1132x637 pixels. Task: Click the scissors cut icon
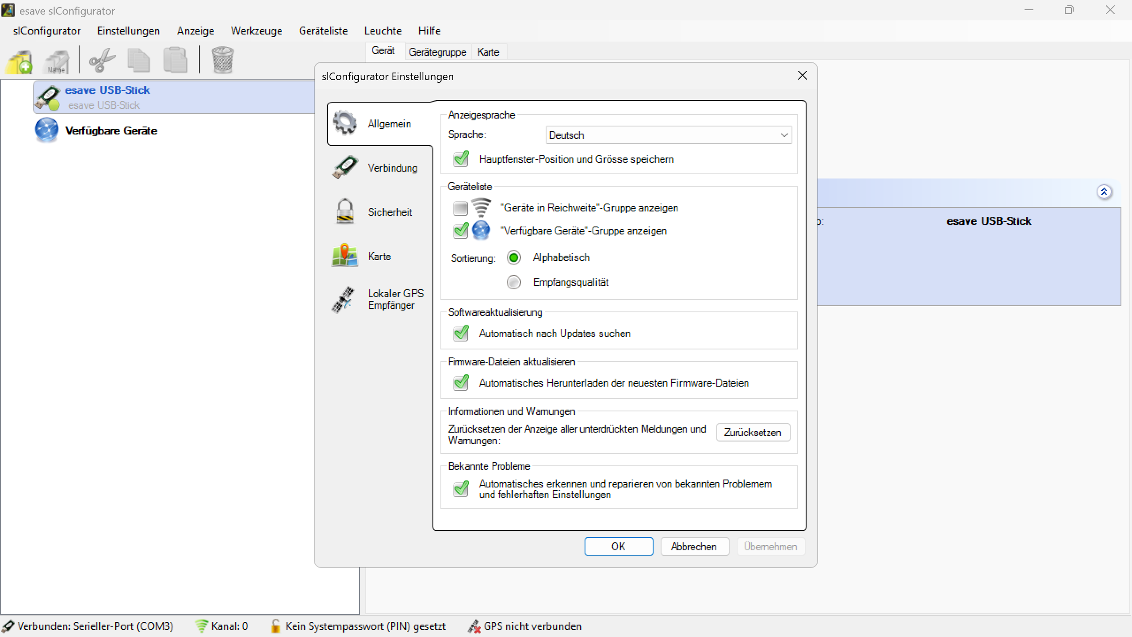102,60
